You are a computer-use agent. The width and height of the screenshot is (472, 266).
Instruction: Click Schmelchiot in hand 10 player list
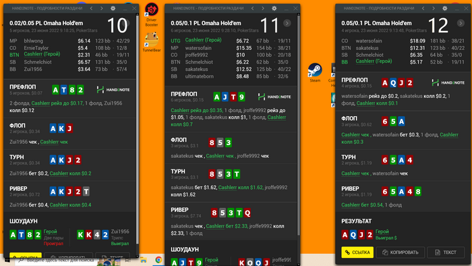click(x=38, y=62)
